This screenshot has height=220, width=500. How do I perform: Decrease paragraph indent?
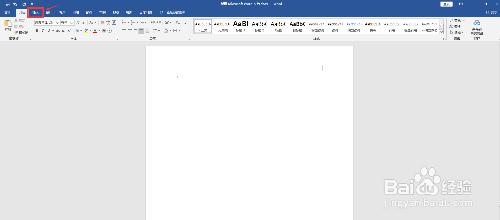[x=153, y=23]
